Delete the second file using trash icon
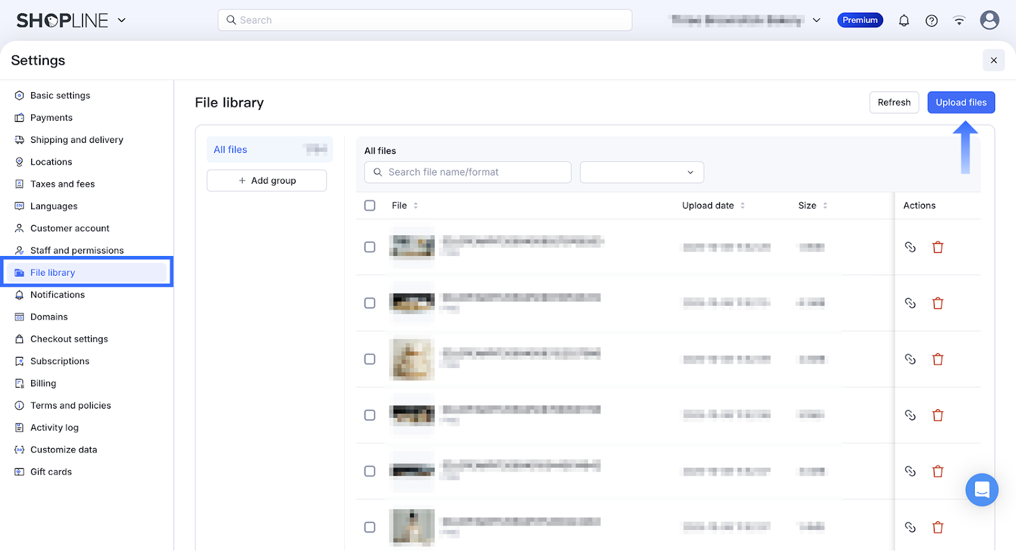 (x=937, y=303)
